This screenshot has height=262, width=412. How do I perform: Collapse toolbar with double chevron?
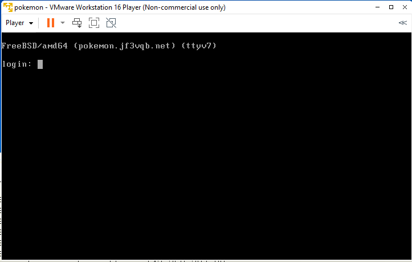coord(402,23)
